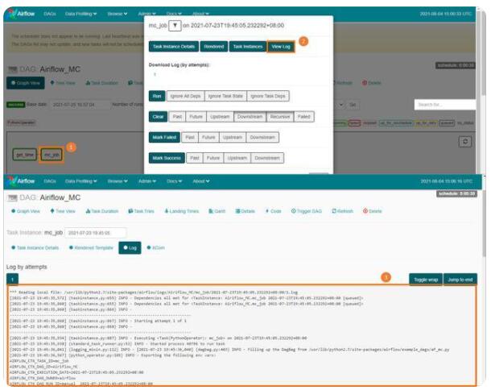Click the Run button in the modal
491x390 pixels.
pos(157,96)
